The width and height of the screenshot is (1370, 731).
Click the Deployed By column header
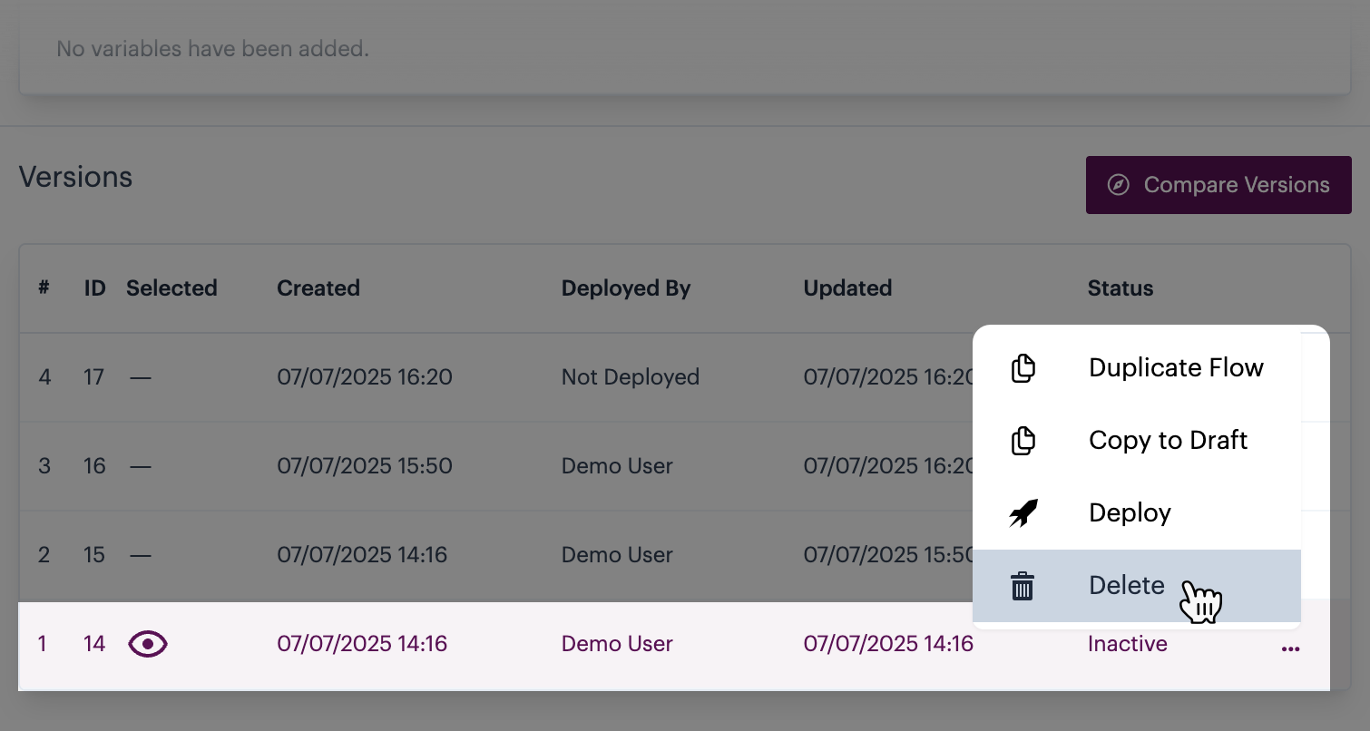point(626,288)
